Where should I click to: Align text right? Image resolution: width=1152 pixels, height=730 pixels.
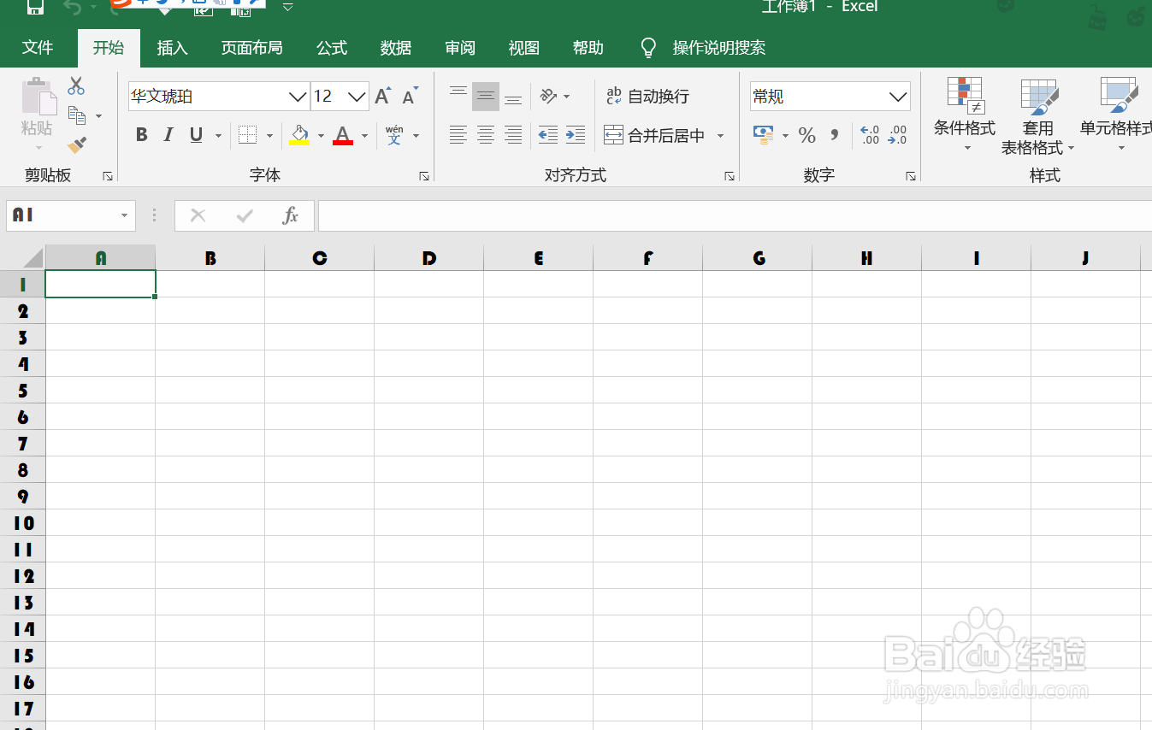point(513,135)
